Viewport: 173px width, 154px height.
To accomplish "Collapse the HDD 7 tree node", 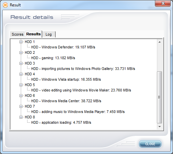I will coord(21,106).
